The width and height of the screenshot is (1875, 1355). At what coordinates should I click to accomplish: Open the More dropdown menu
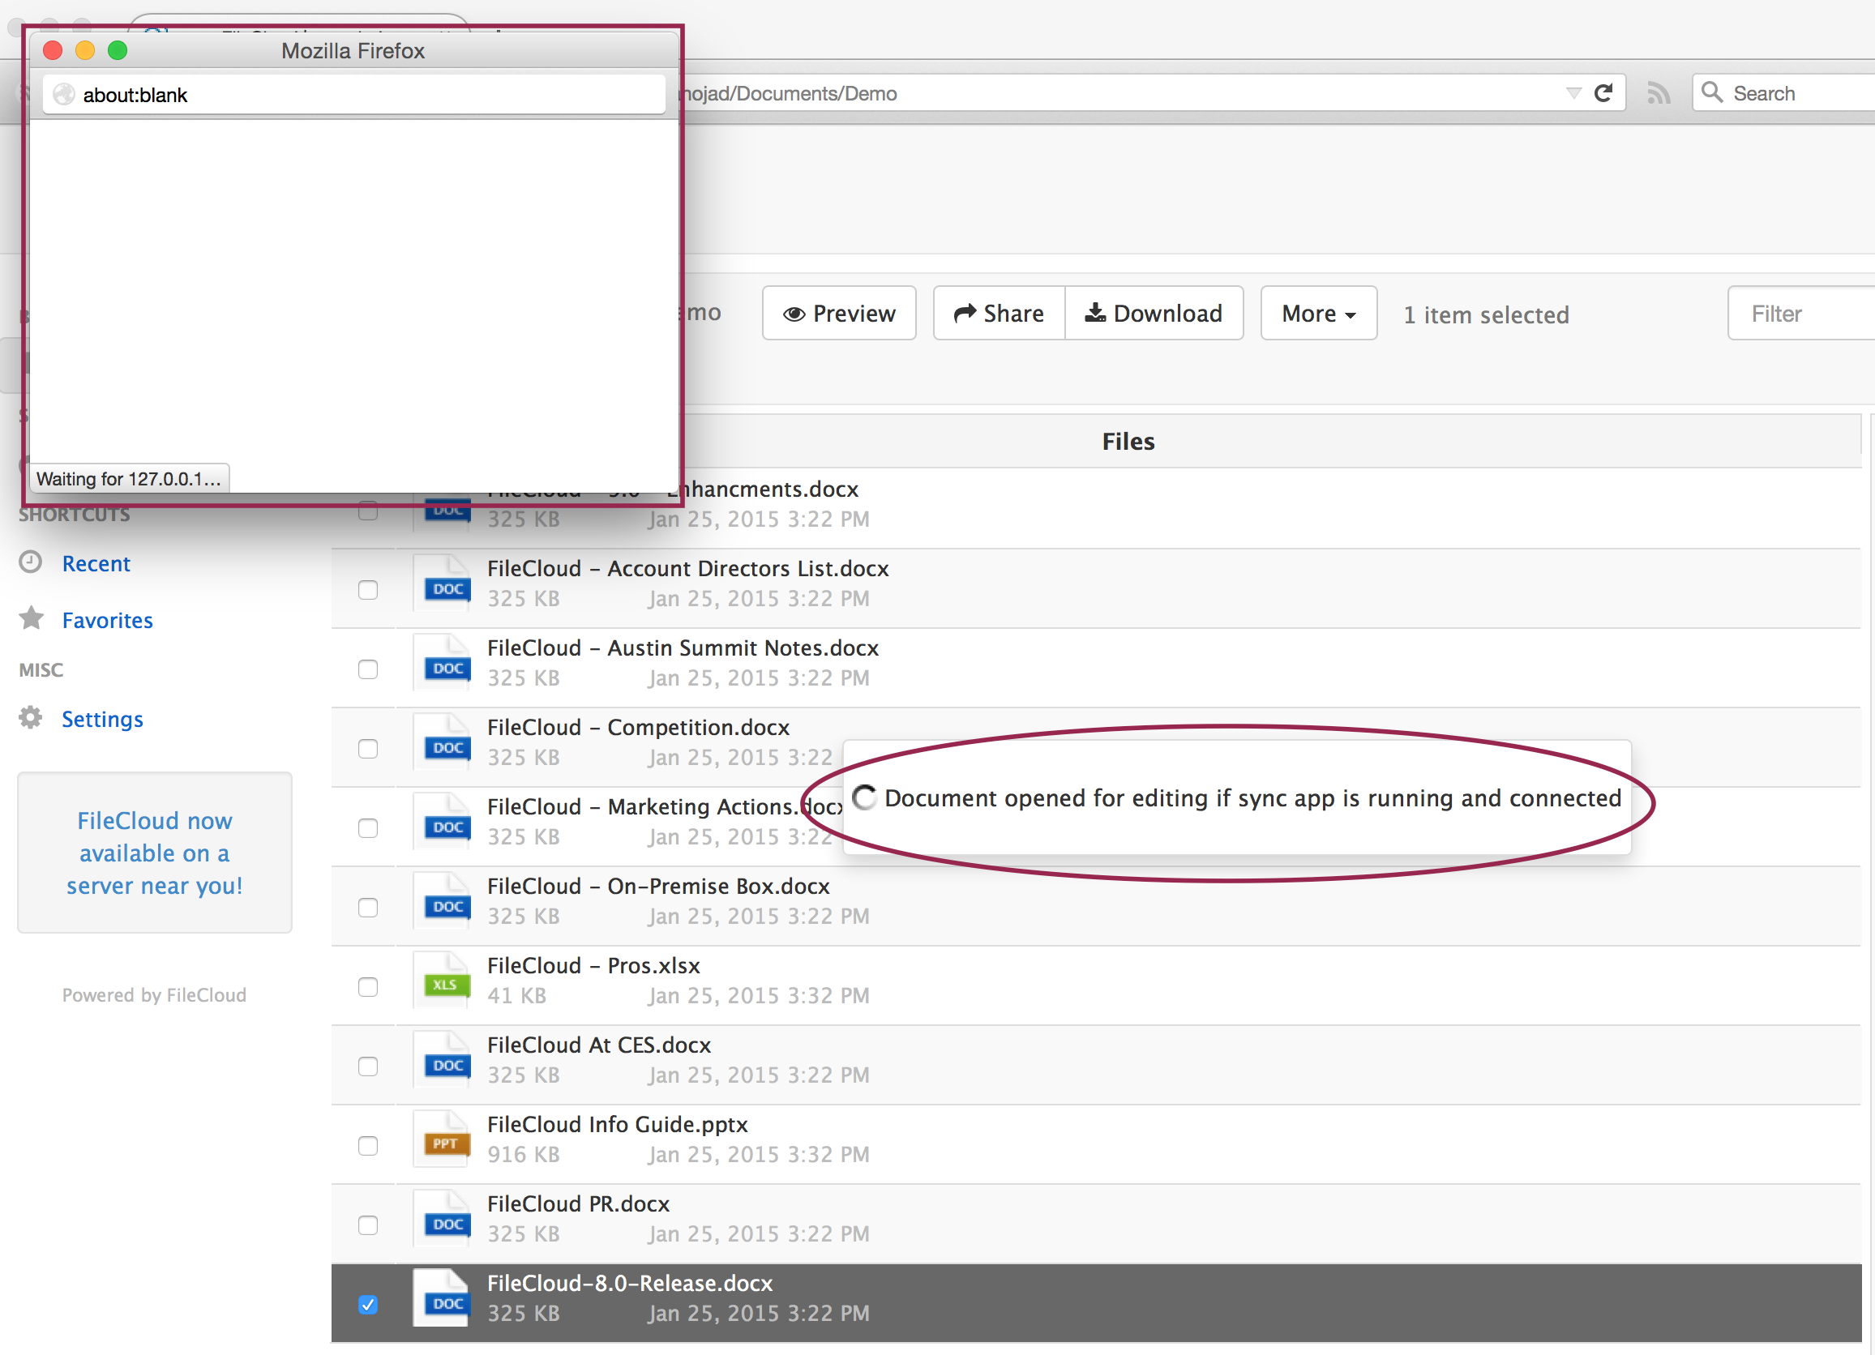click(1318, 314)
